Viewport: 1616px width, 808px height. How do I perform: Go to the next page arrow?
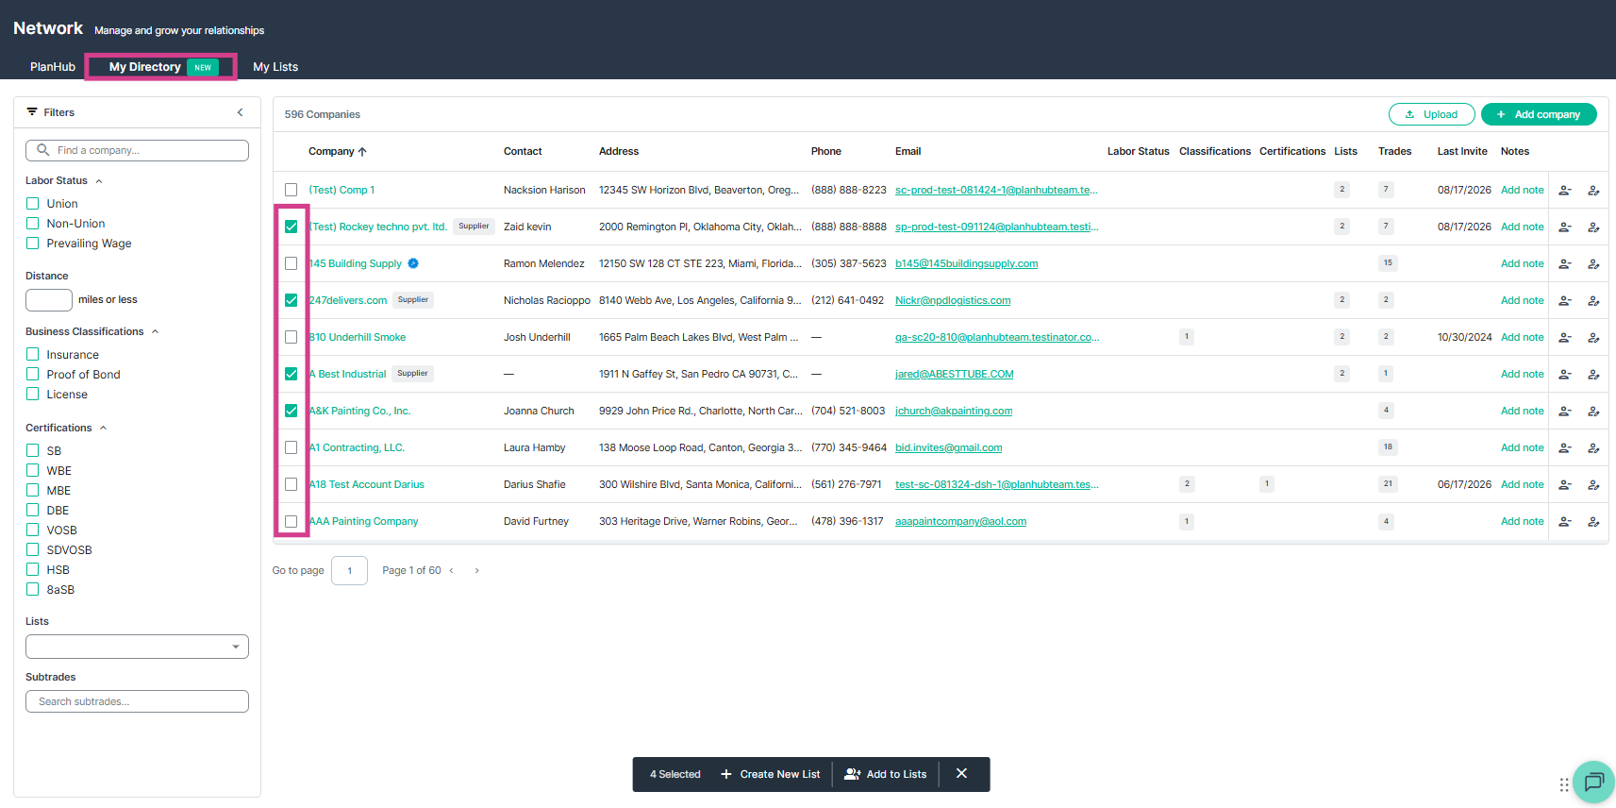click(x=477, y=571)
